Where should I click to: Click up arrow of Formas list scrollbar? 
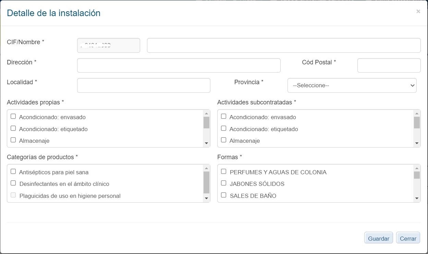click(x=417, y=168)
